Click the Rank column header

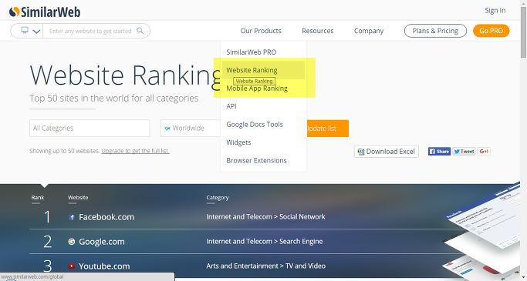click(x=38, y=198)
